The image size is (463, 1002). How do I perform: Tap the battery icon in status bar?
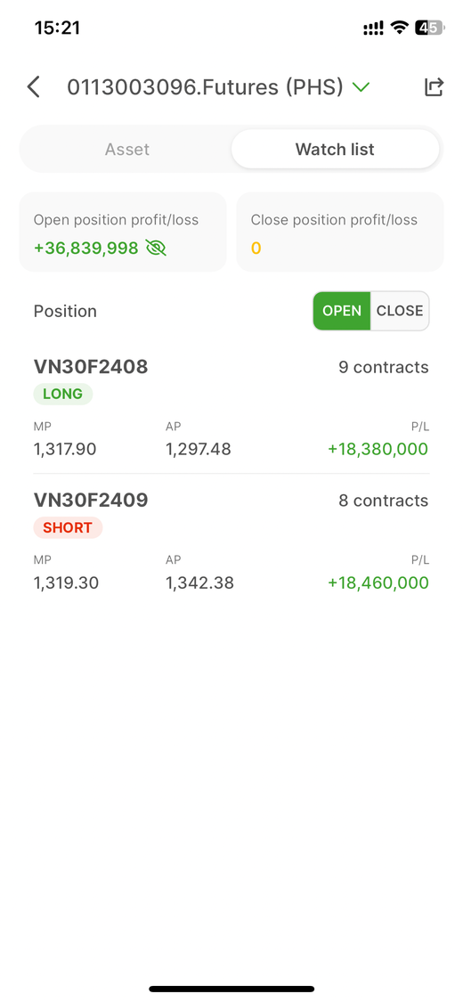coord(429,28)
